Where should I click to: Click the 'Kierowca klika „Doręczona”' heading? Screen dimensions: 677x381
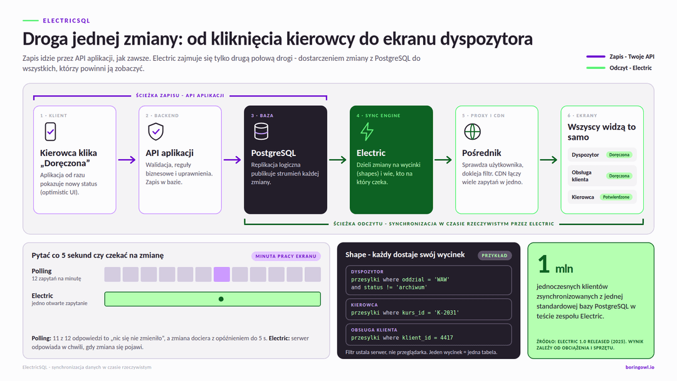69,158
